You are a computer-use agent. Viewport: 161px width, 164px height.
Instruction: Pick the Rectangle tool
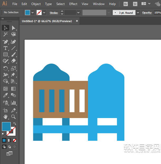click(x=5, y=55)
